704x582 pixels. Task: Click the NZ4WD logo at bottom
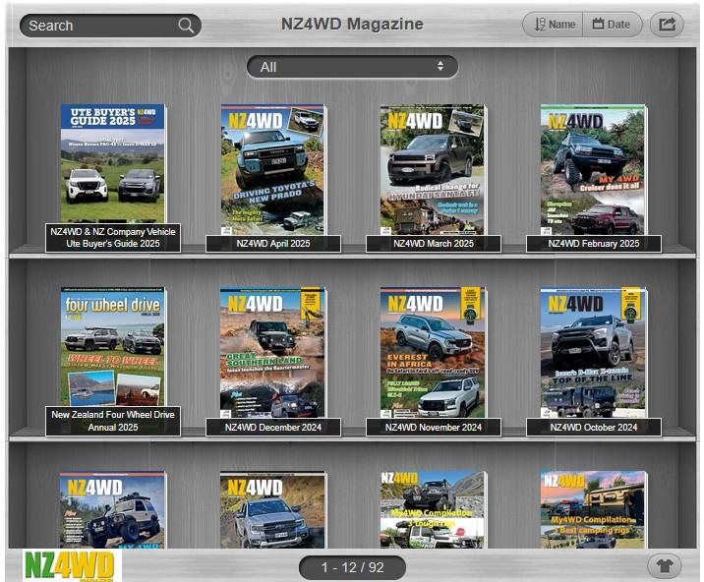[70, 565]
